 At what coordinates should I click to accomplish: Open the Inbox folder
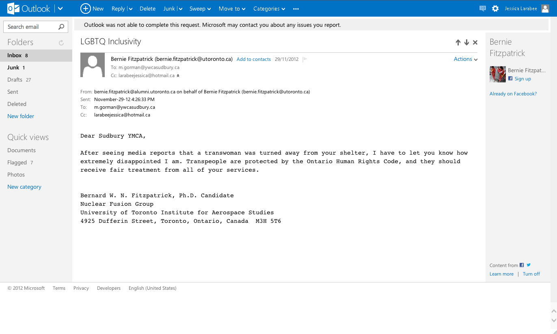coord(36,56)
